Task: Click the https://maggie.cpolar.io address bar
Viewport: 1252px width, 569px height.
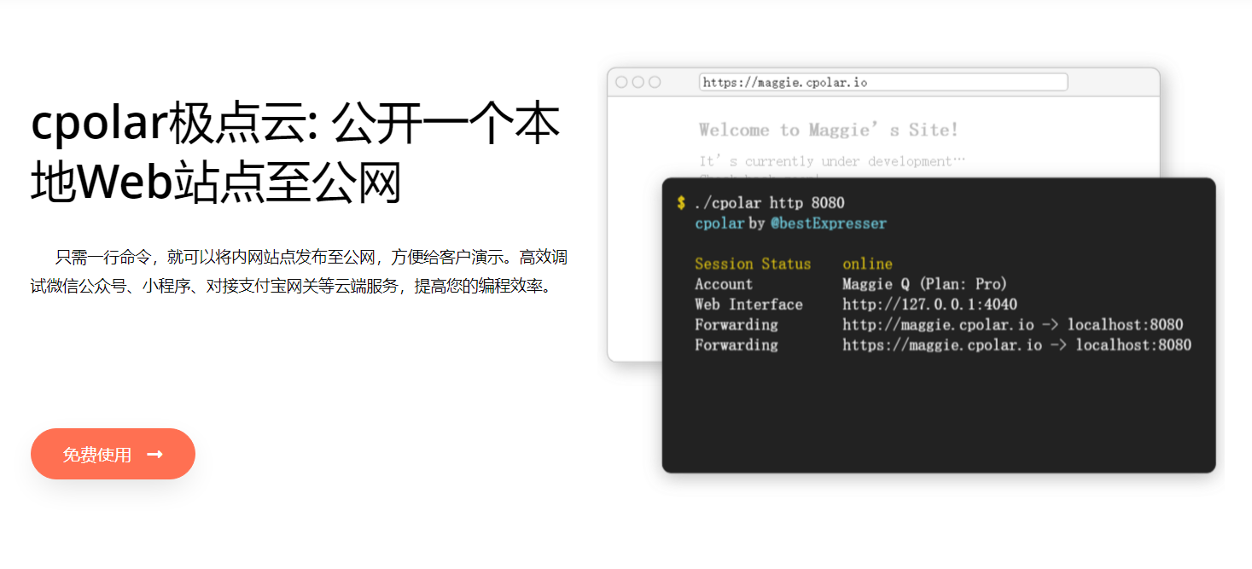Action: [x=883, y=82]
